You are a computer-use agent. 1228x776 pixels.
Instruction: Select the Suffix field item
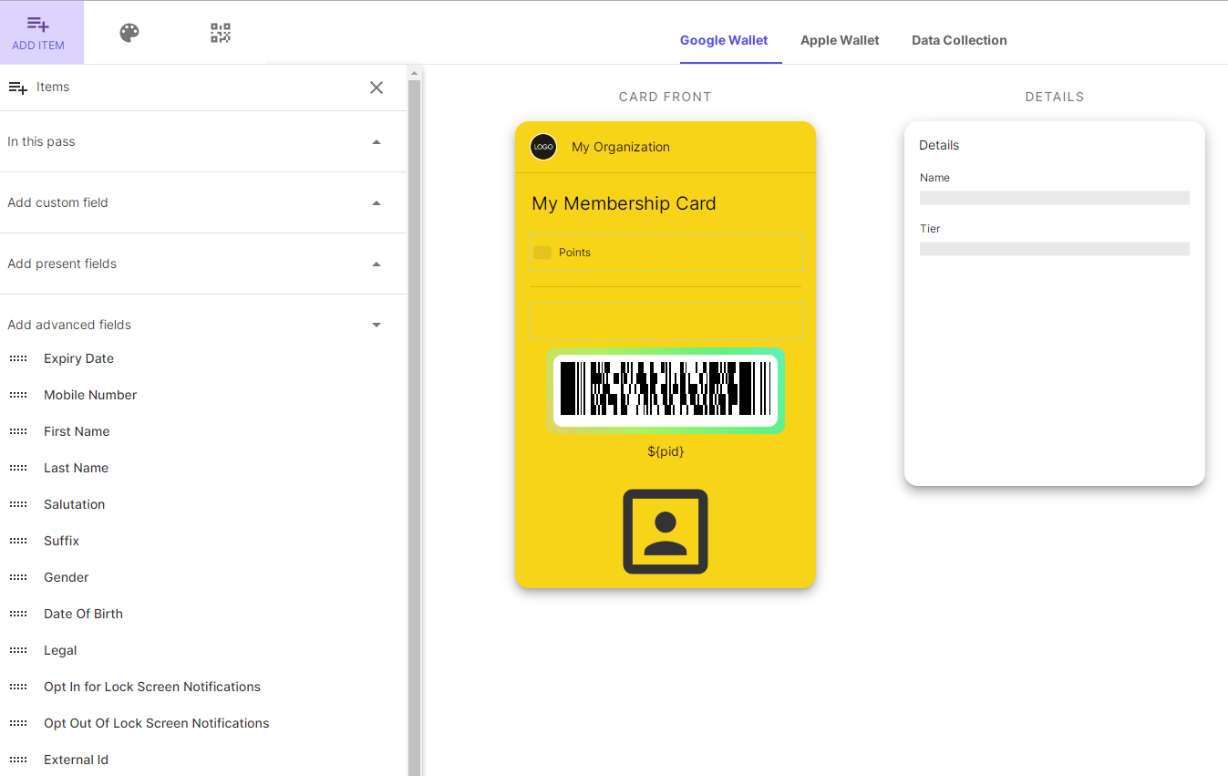61,541
